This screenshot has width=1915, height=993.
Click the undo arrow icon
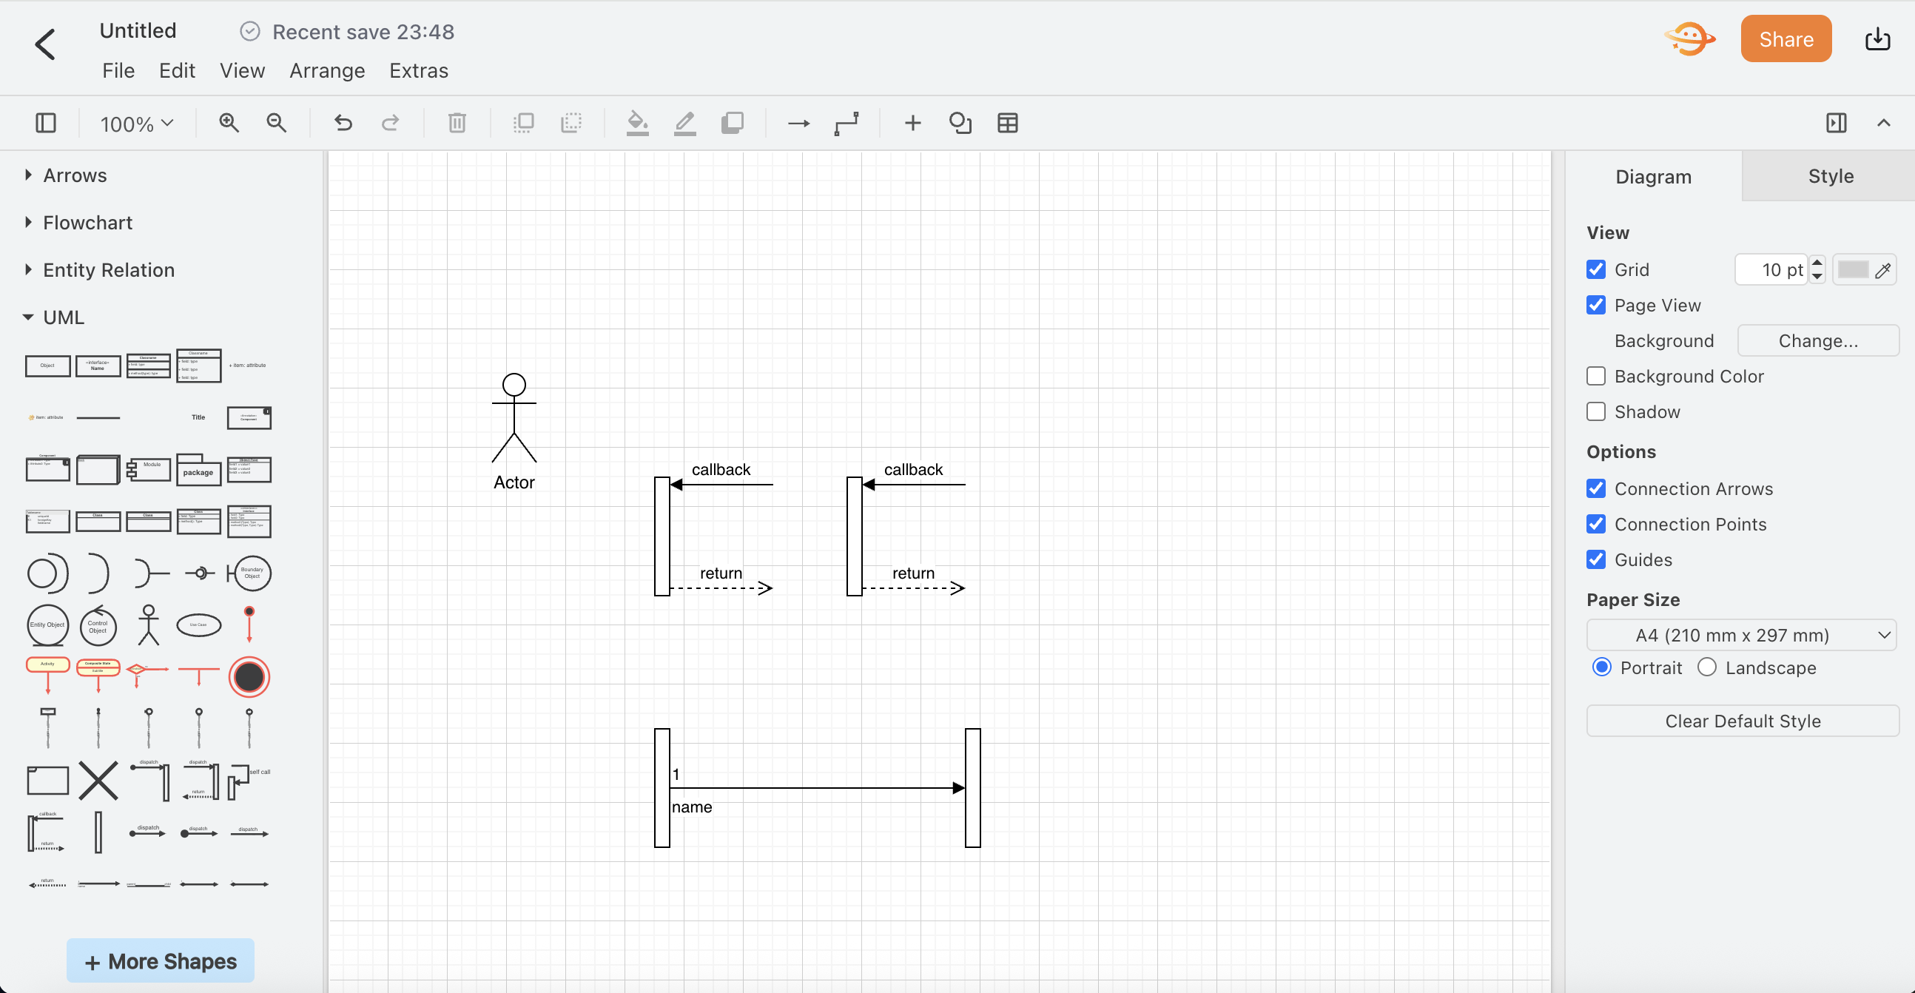[343, 123]
